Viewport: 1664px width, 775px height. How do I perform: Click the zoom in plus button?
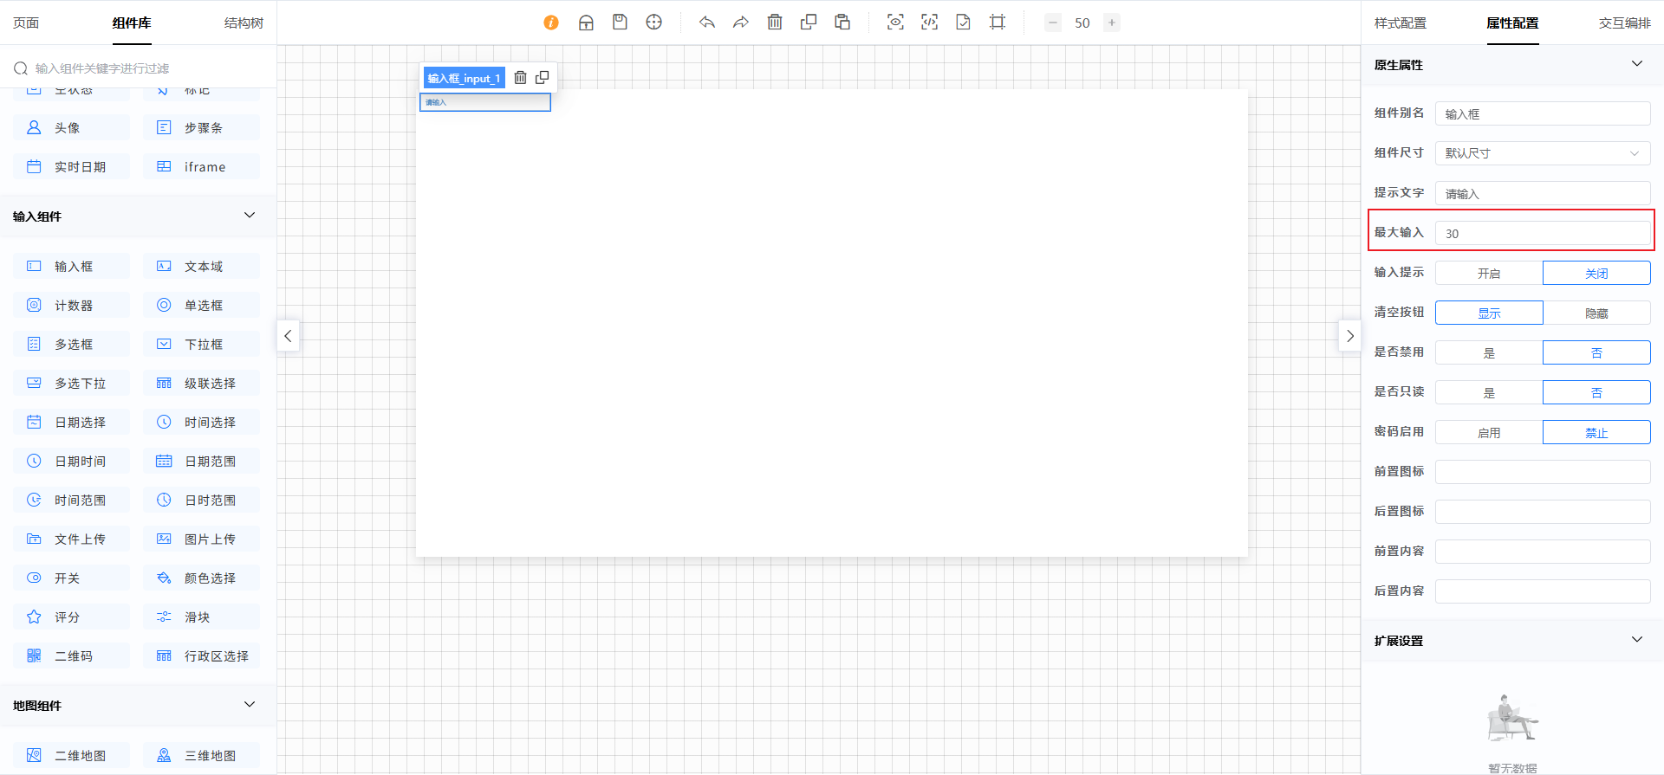tap(1112, 23)
